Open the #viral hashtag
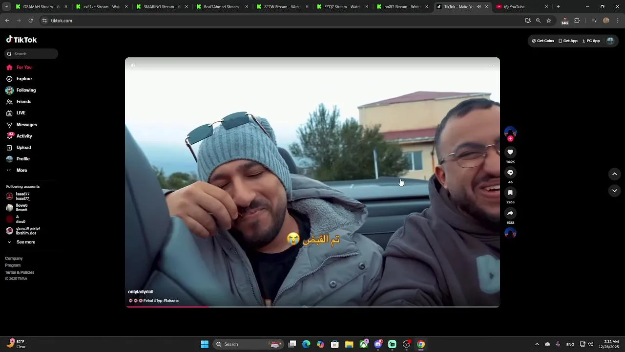Screen dimensions: 625x352 [x=148, y=301]
